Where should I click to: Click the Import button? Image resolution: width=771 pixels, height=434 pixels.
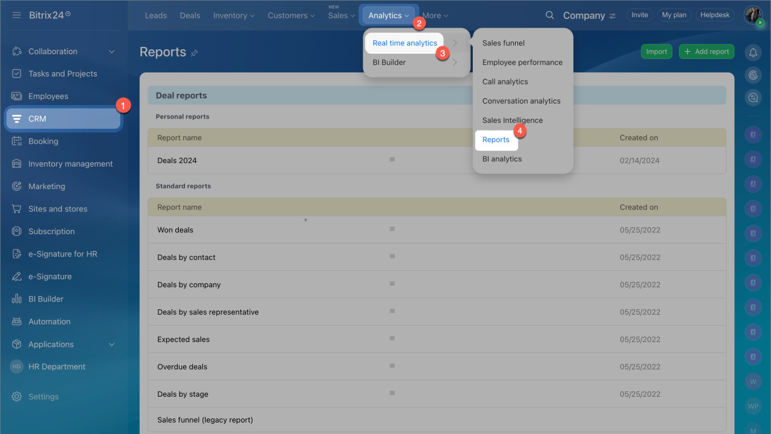(656, 52)
